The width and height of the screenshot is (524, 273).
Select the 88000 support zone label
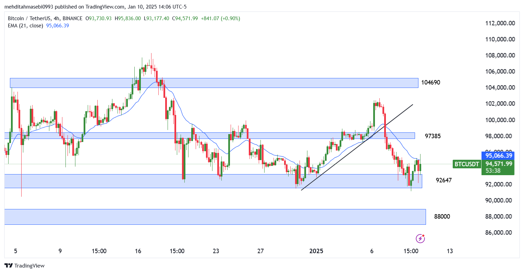coord(442,217)
